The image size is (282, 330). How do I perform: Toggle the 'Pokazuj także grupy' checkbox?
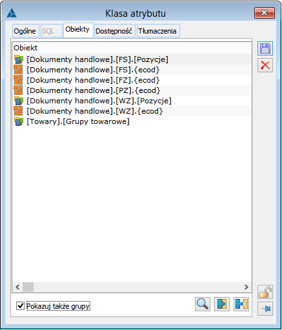(20, 306)
